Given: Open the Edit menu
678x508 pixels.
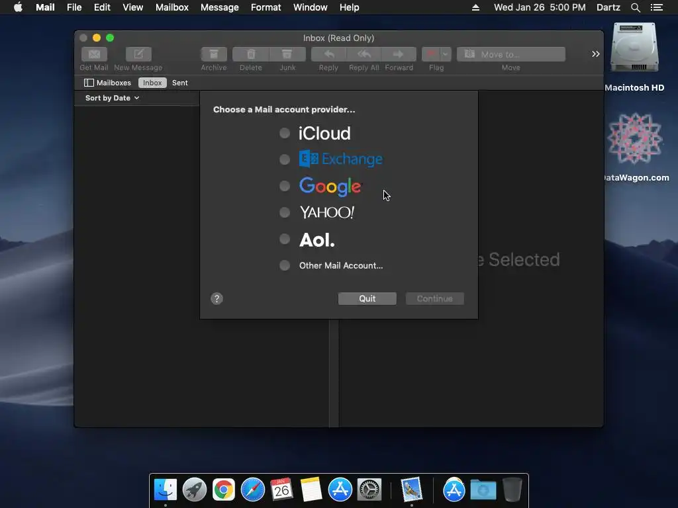Looking at the screenshot, I should coord(102,7).
